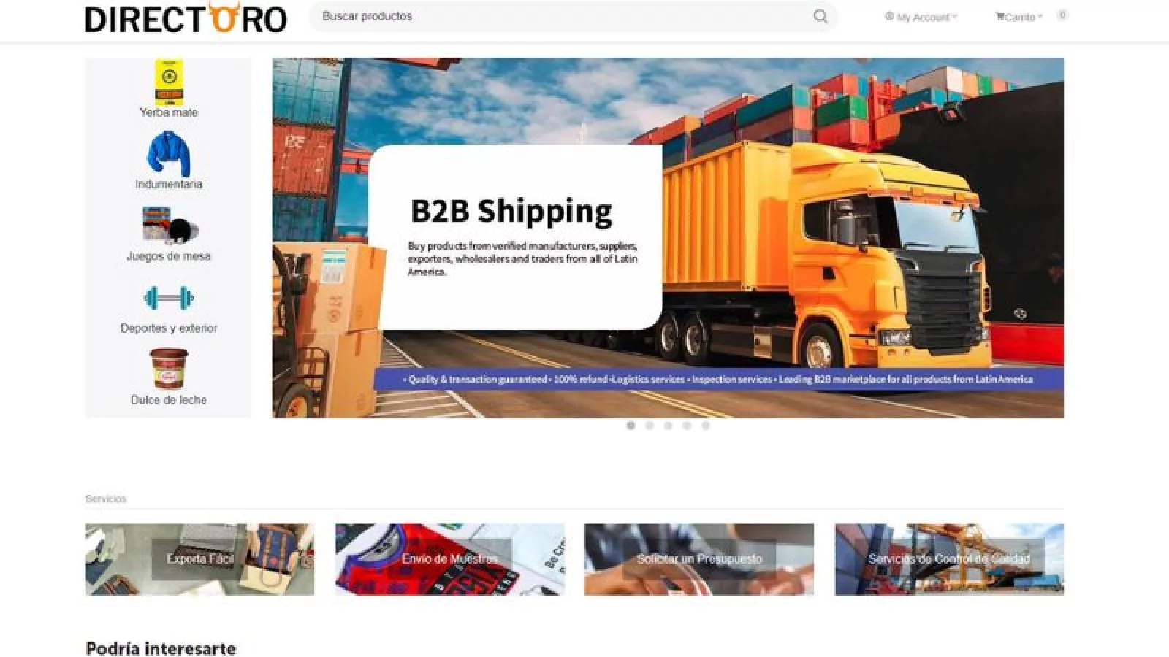Click the search magnifier icon
This screenshot has width=1169, height=657.
[x=820, y=16]
